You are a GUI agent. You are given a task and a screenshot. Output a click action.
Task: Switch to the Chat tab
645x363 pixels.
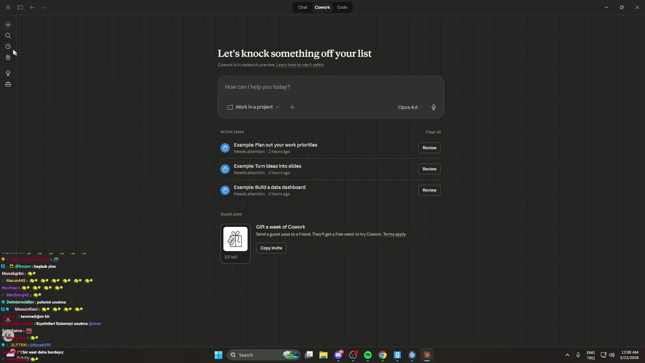point(303,8)
